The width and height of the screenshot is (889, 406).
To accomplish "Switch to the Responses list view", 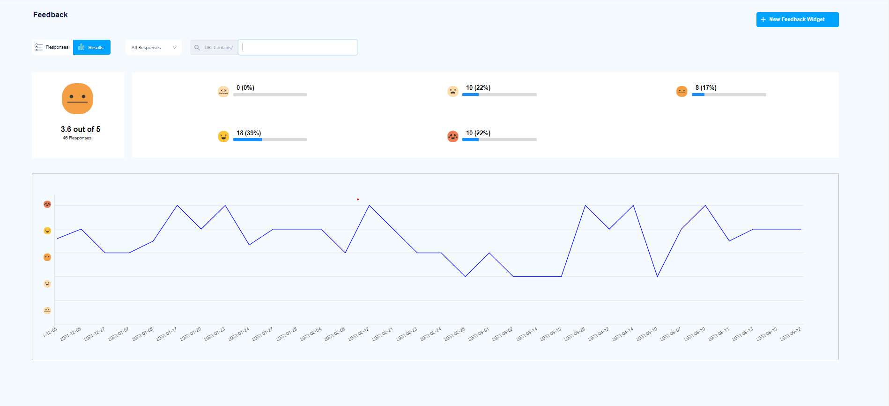I will click(52, 47).
